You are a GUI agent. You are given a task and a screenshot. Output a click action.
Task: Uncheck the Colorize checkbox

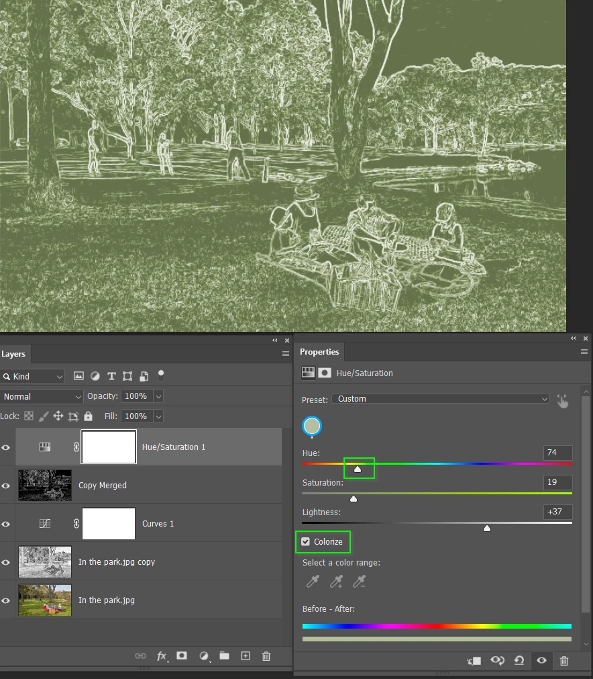(306, 542)
